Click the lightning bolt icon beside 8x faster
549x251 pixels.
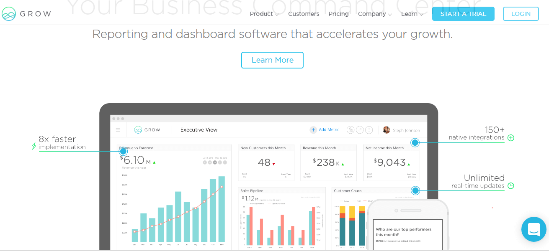[34, 146]
